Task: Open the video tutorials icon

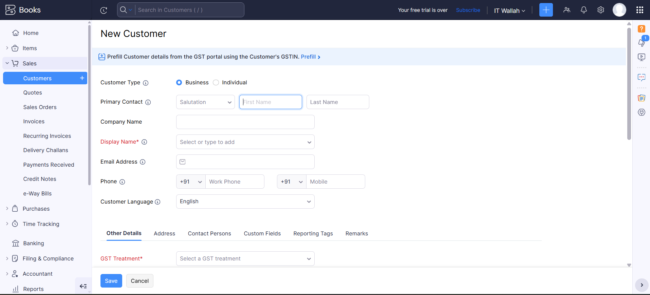Action: (x=642, y=57)
